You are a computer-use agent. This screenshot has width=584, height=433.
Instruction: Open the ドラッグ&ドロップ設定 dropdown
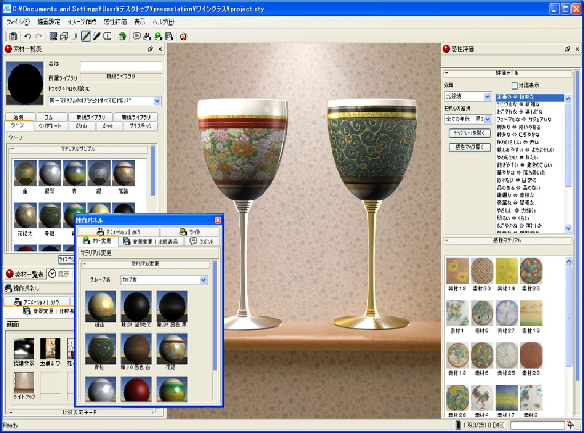(x=157, y=101)
